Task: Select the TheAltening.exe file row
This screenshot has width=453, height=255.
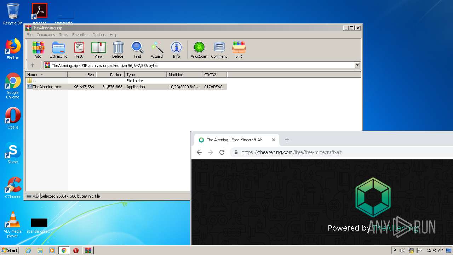Action: (x=126, y=87)
